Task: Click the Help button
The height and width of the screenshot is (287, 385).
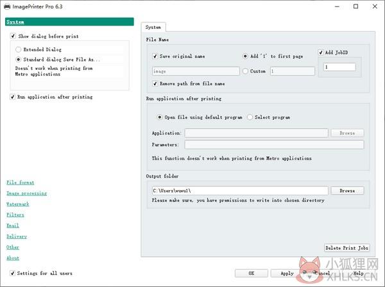Action: pos(359,274)
